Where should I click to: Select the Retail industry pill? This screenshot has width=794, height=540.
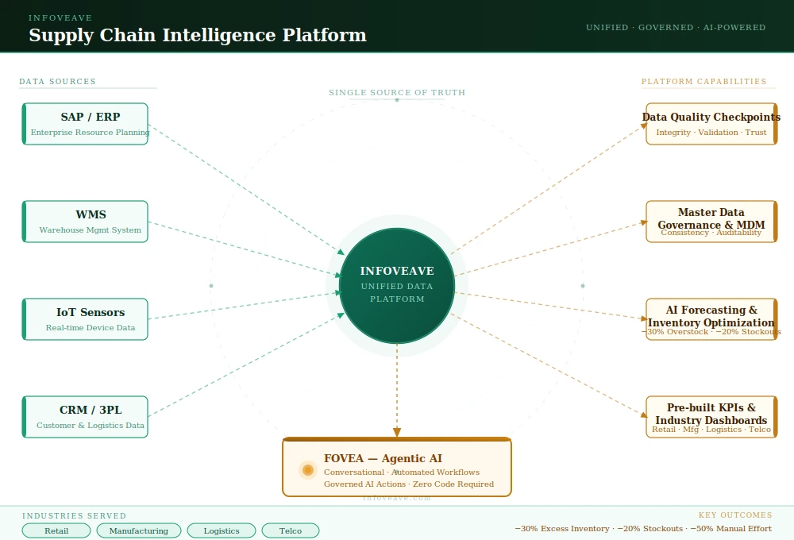click(56, 530)
